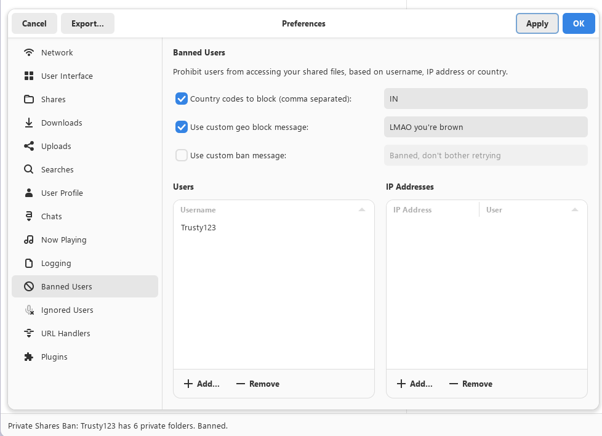
Task: Open User Profile preferences
Action: (85, 193)
